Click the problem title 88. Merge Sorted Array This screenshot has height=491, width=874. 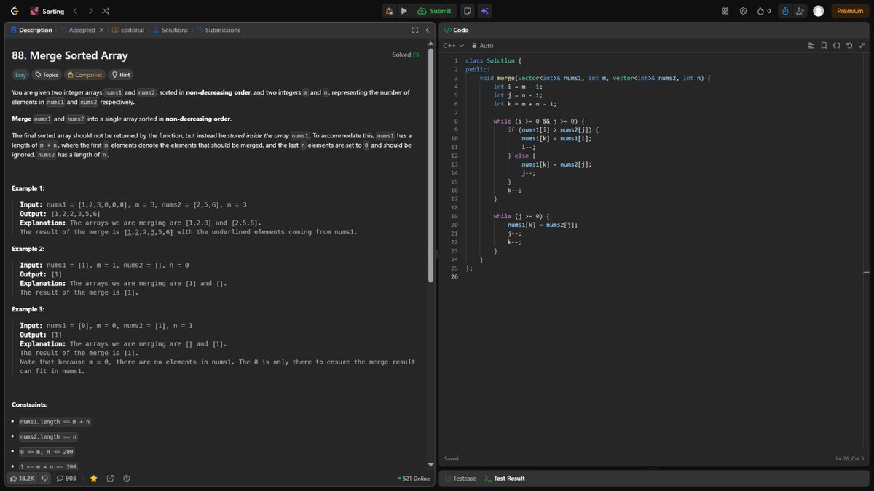coord(70,55)
